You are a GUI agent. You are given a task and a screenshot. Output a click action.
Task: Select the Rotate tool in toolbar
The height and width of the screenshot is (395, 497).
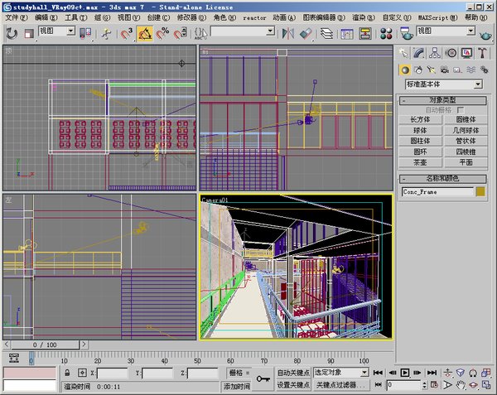pyautogui.click(x=12, y=33)
